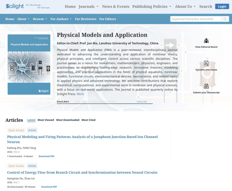232x191 pixels.
Task: Click the Editor-in-Chief Prof. Jun Ma line
Action: click(108, 43)
